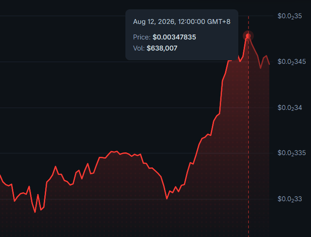Click the highlighted peak data point marker

248,36
